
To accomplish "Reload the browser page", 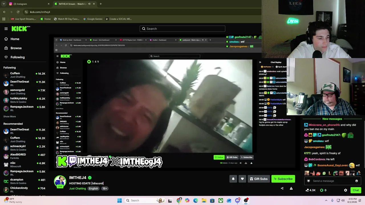I will (x=18, y=12).
